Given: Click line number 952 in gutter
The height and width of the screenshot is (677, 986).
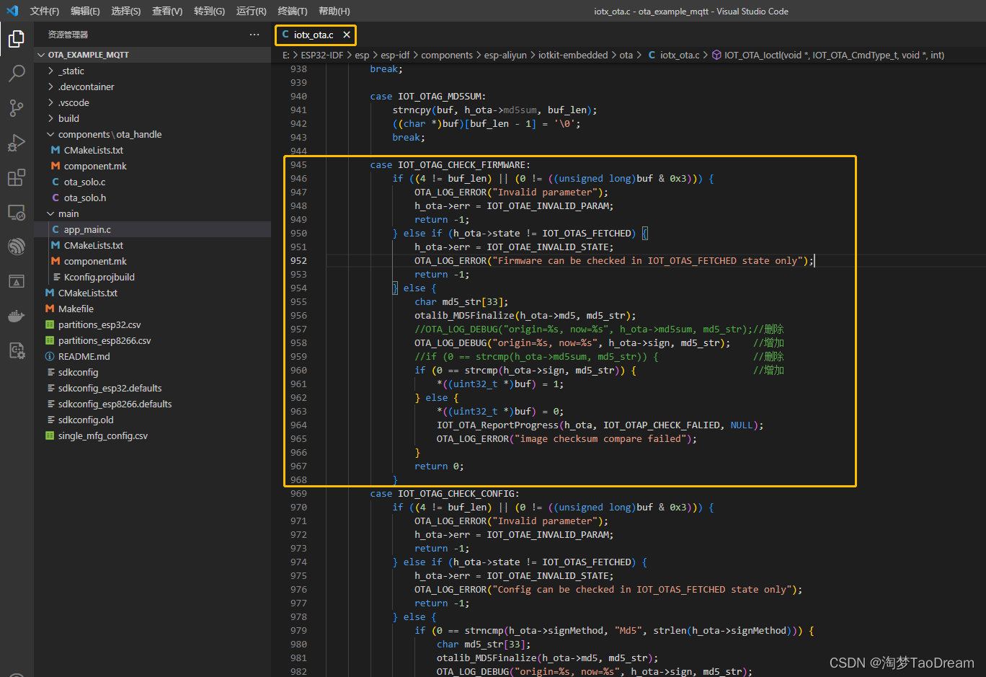Looking at the screenshot, I should pos(298,261).
